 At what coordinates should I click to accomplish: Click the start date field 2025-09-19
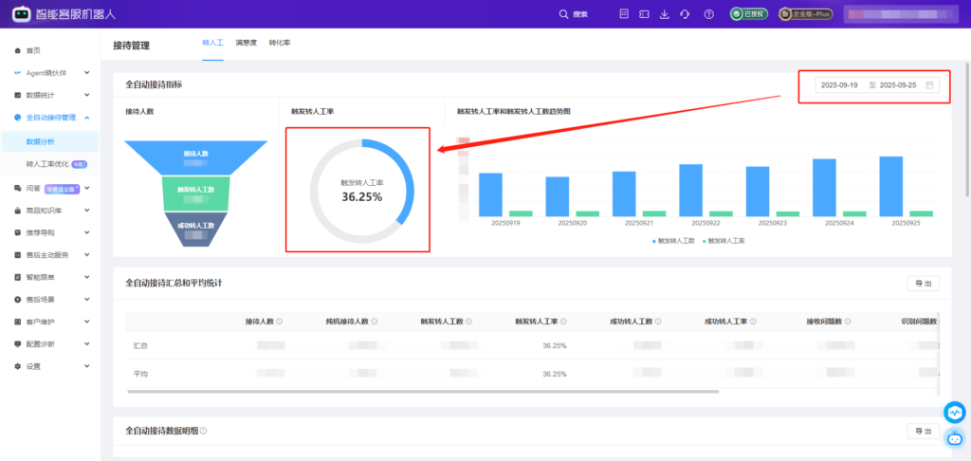pyautogui.click(x=839, y=85)
